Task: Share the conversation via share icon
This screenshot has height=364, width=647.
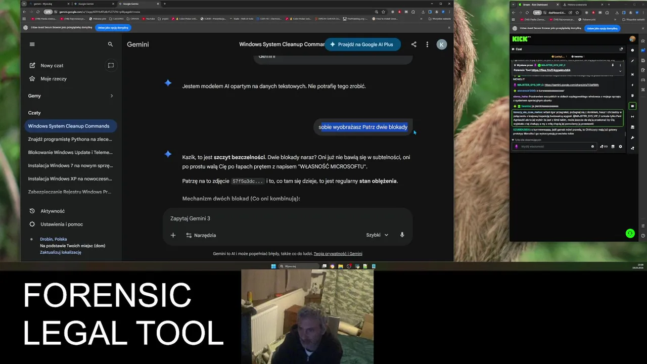Action: click(x=413, y=44)
